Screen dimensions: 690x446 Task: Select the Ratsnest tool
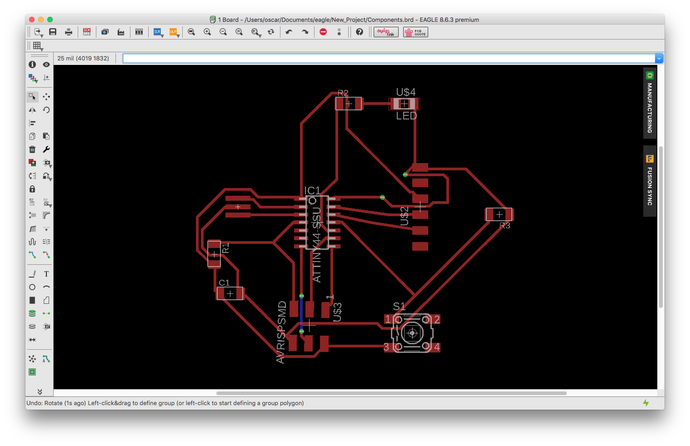click(x=32, y=359)
